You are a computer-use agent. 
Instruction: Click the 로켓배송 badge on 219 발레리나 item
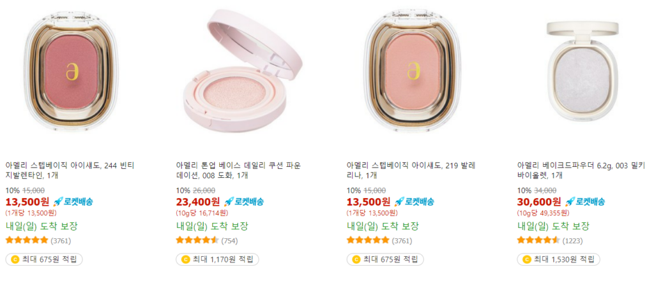click(x=414, y=202)
